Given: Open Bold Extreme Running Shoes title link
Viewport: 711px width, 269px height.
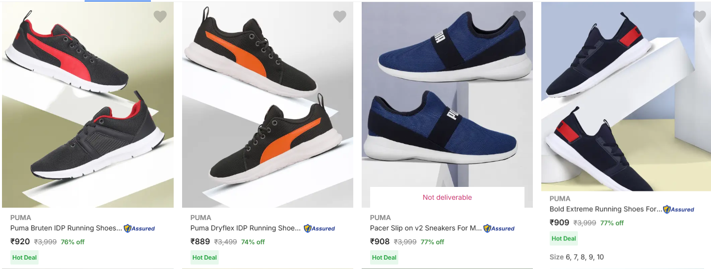Looking at the screenshot, I should 605,209.
